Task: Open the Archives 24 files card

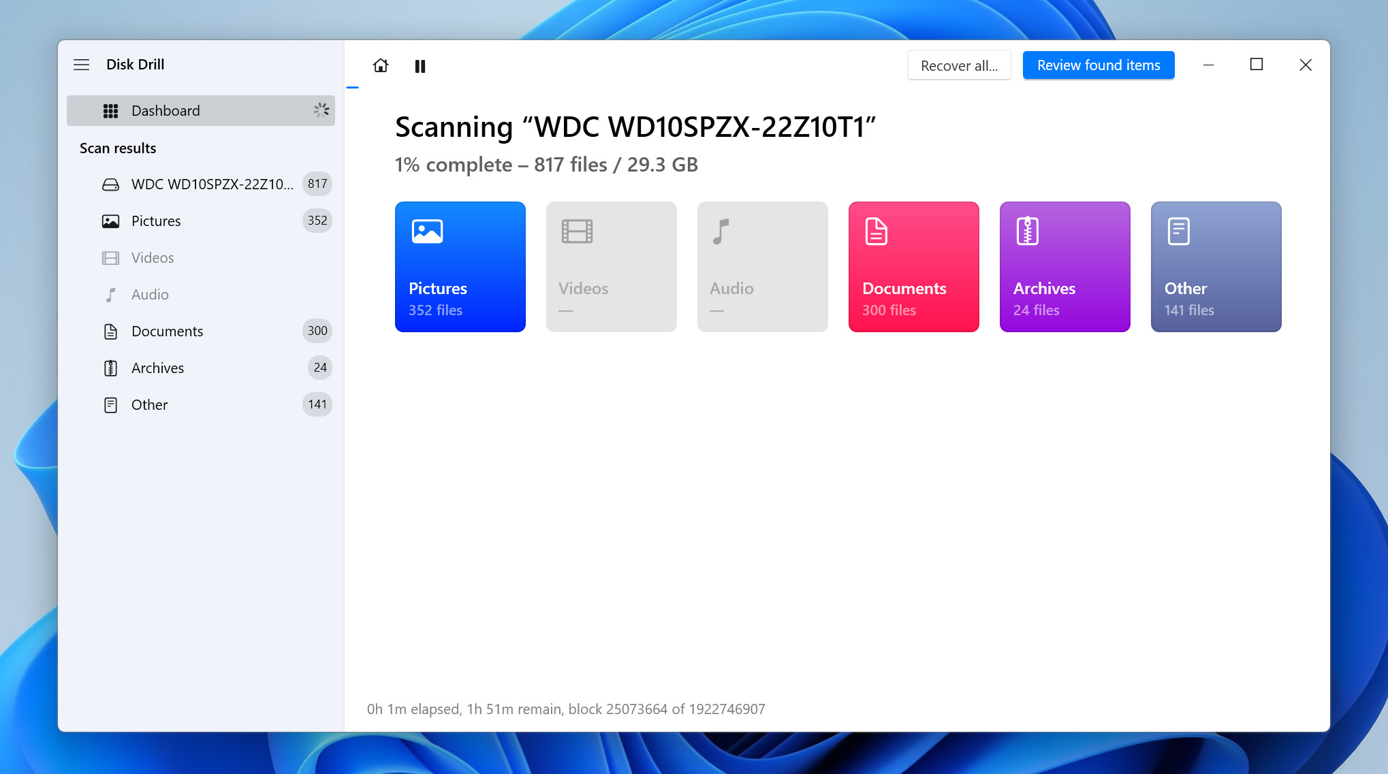Action: pyautogui.click(x=1065, y=267)
